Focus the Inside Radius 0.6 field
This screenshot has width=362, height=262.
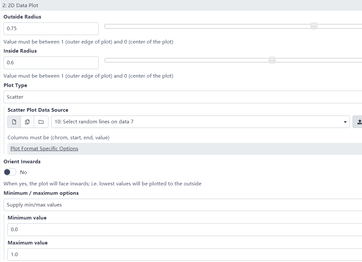(x=51, y=63)
